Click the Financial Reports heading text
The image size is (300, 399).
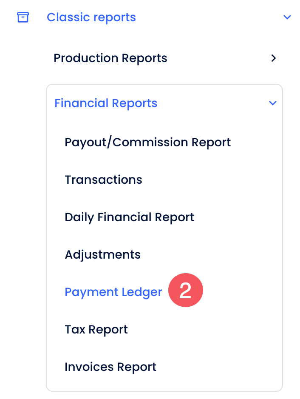pyautogui.click(x=106, y=103)
